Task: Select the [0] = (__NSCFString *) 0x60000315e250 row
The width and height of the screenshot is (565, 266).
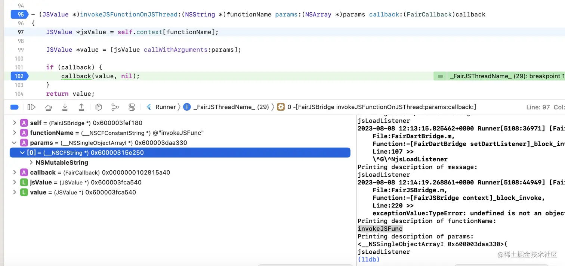Action: pyautogui.click(x=180, y=152)
